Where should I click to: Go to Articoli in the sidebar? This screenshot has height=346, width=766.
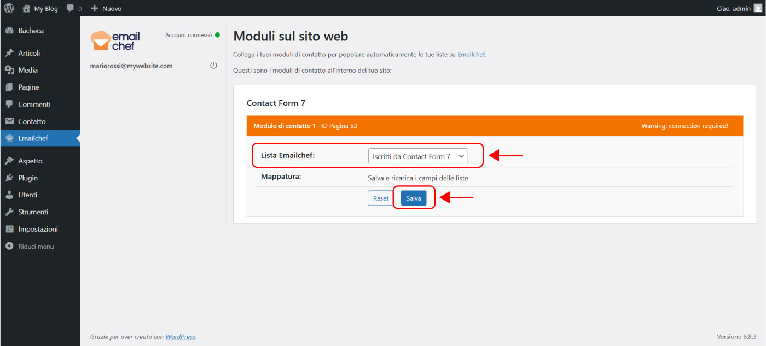(x=29, y=53)
